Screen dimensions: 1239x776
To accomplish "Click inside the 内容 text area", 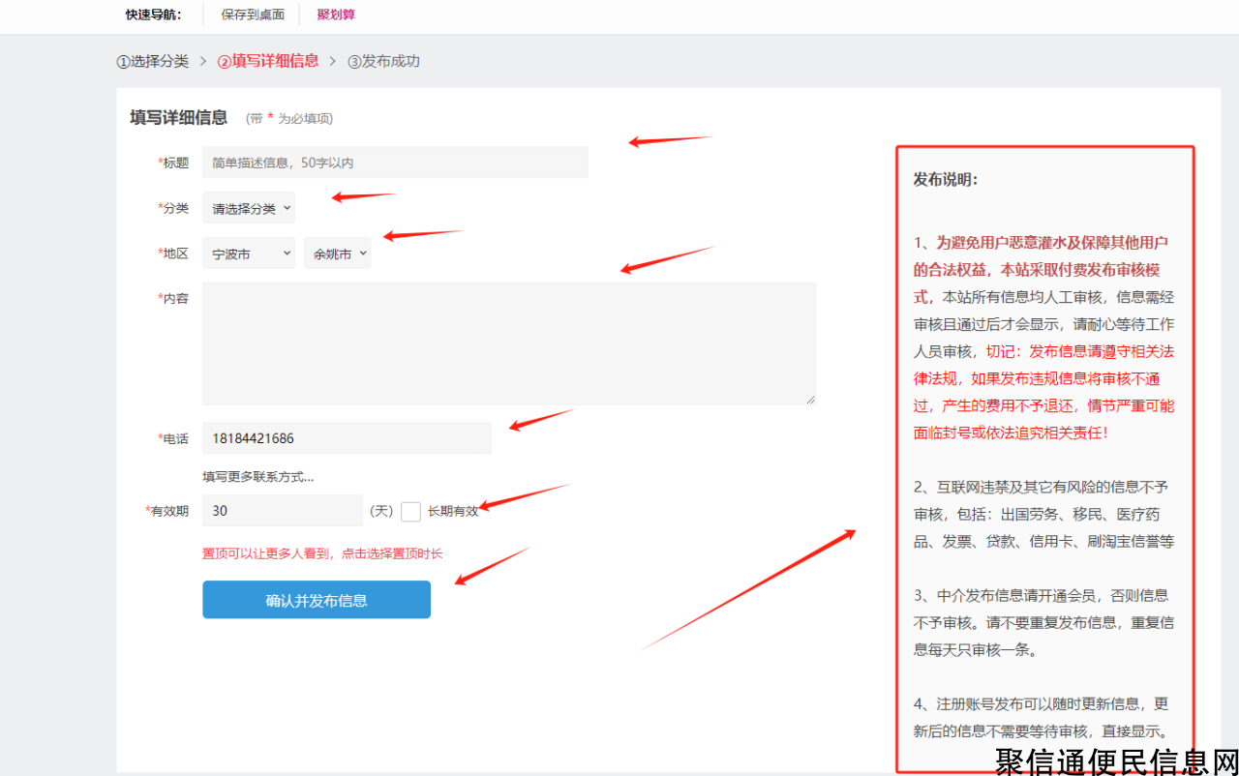I will click(508, 343).
